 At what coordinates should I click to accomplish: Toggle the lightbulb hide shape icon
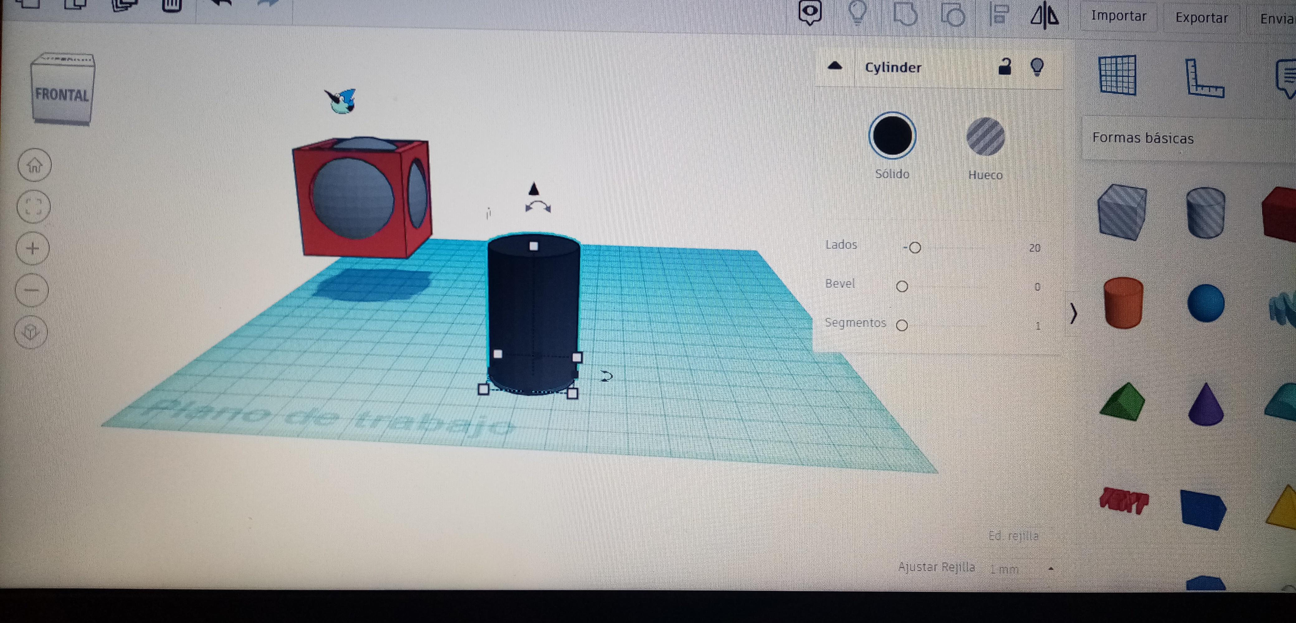(1037, 66)
